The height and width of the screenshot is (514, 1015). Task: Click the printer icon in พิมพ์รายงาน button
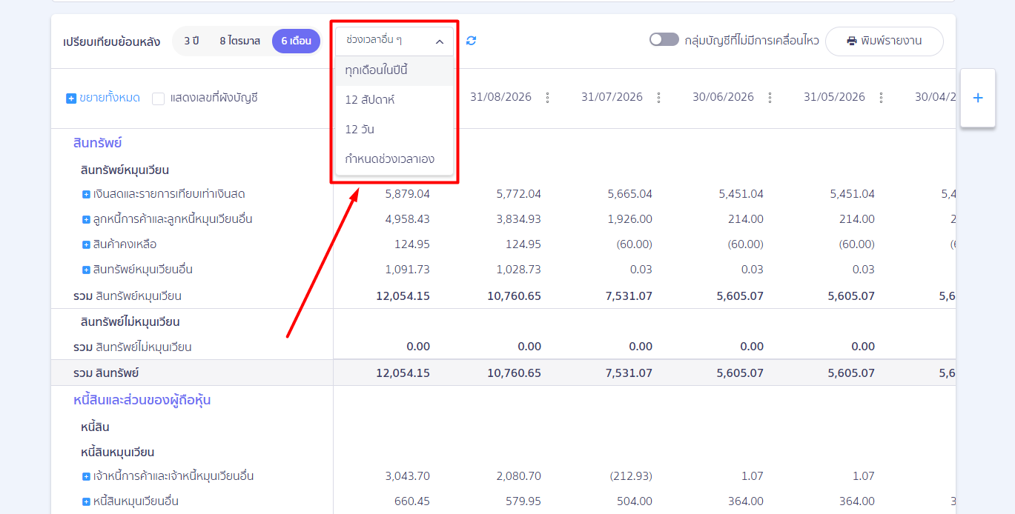point(852,41)
